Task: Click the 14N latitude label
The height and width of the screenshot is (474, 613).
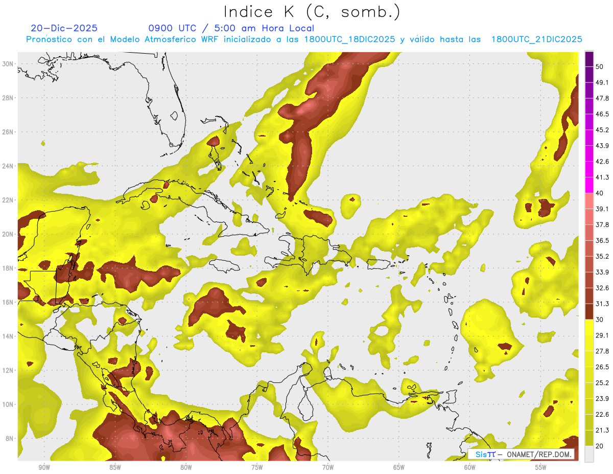Action: click(8, 336)
